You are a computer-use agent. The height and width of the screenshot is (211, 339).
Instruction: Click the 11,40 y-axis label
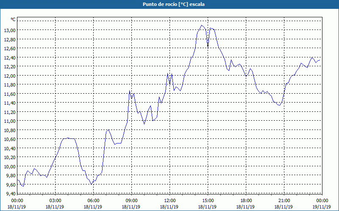(10, 103)
